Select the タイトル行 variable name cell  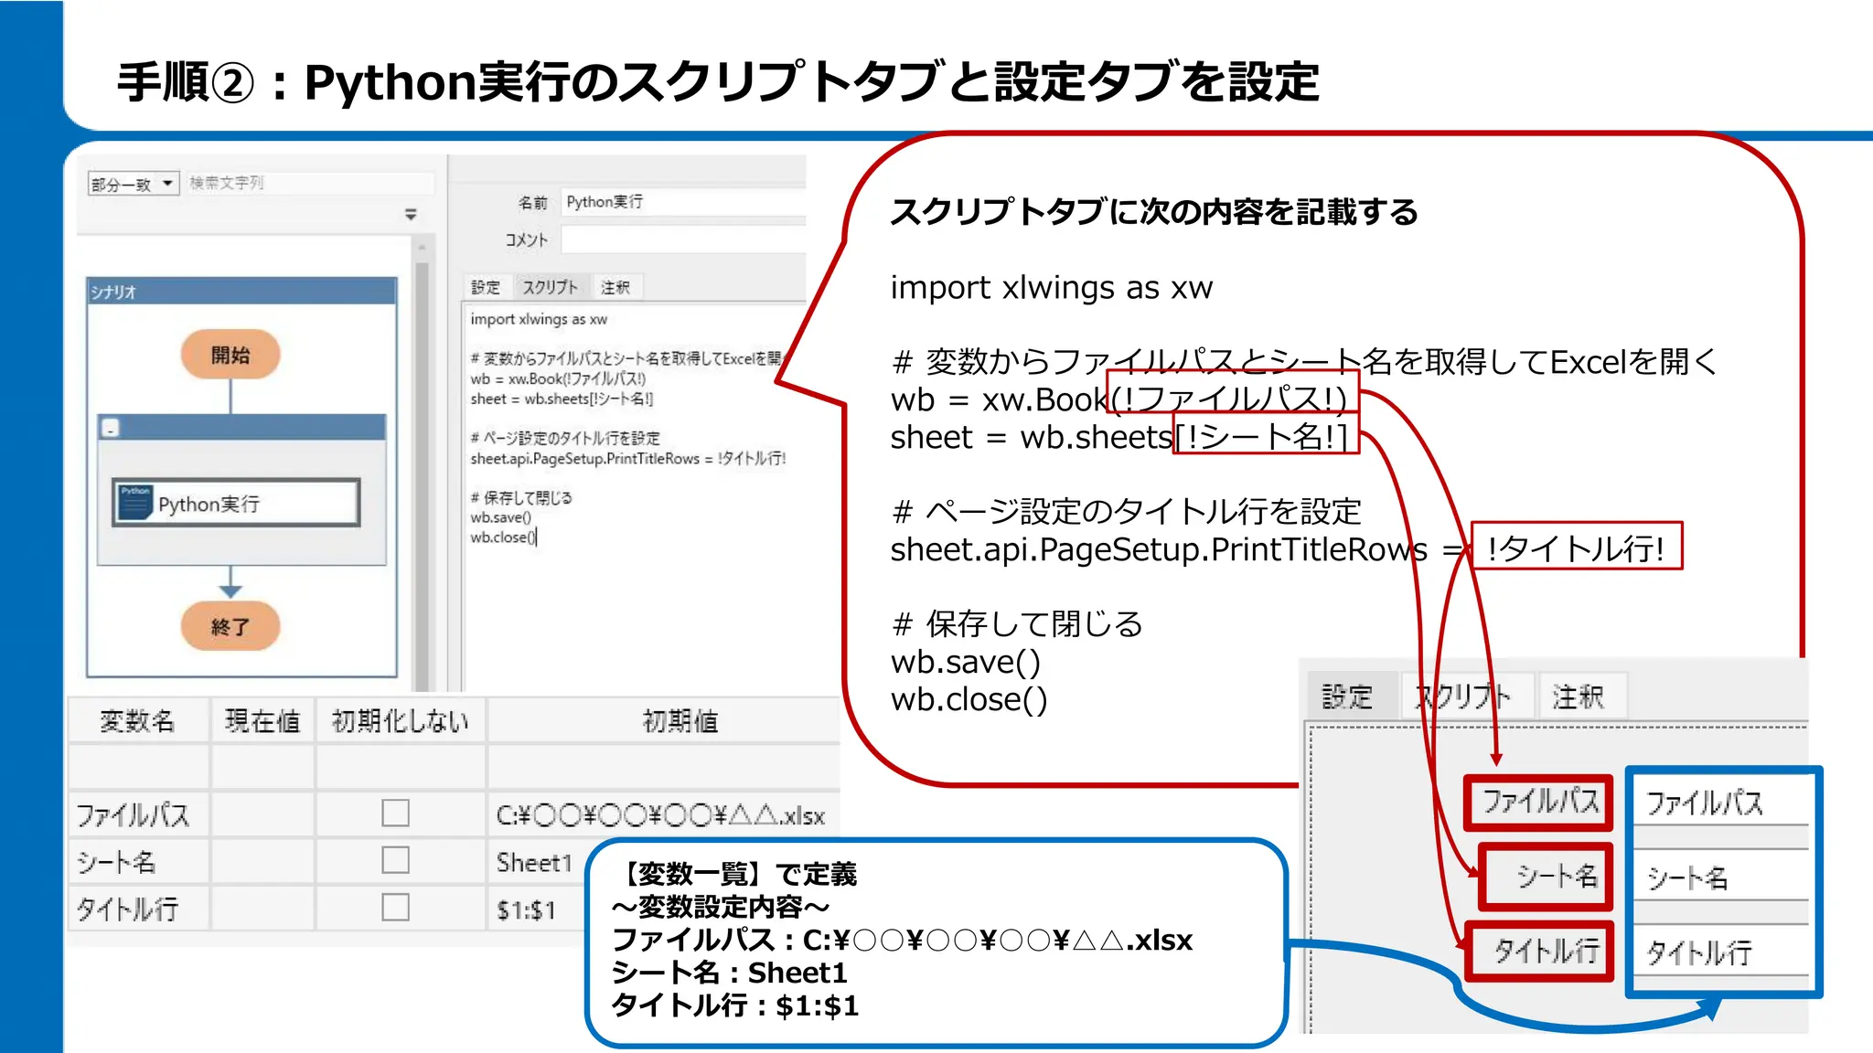[x=138, y=909]
